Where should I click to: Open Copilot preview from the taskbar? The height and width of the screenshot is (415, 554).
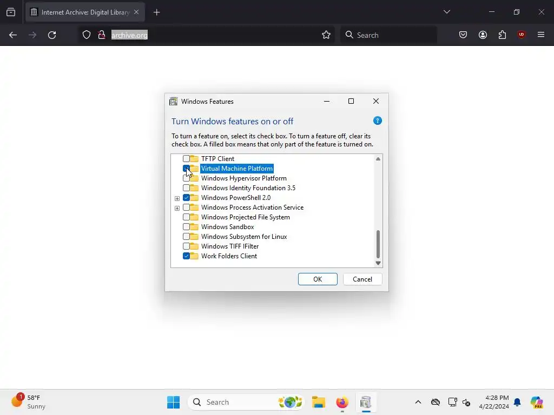click(537, 402)
